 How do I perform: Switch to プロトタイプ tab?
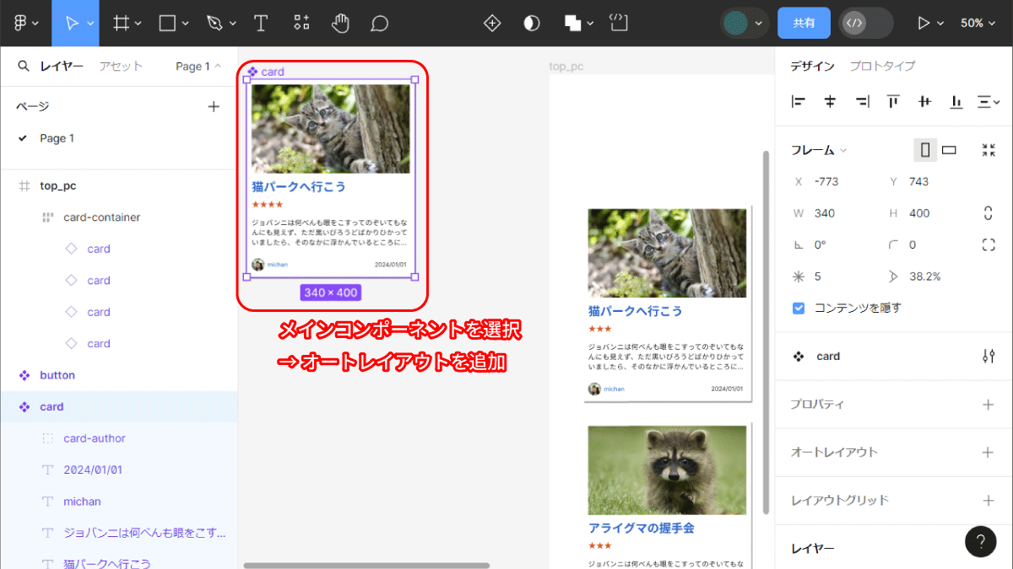click(x=882, y=66)
